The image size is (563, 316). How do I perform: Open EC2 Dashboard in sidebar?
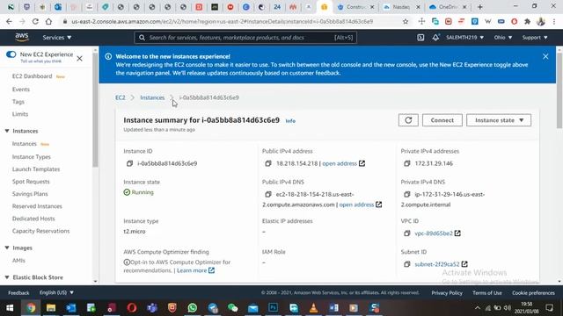pos(32,76)
